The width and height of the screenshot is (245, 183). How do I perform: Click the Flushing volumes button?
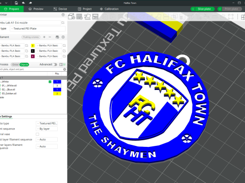click(x=31, y=37)
